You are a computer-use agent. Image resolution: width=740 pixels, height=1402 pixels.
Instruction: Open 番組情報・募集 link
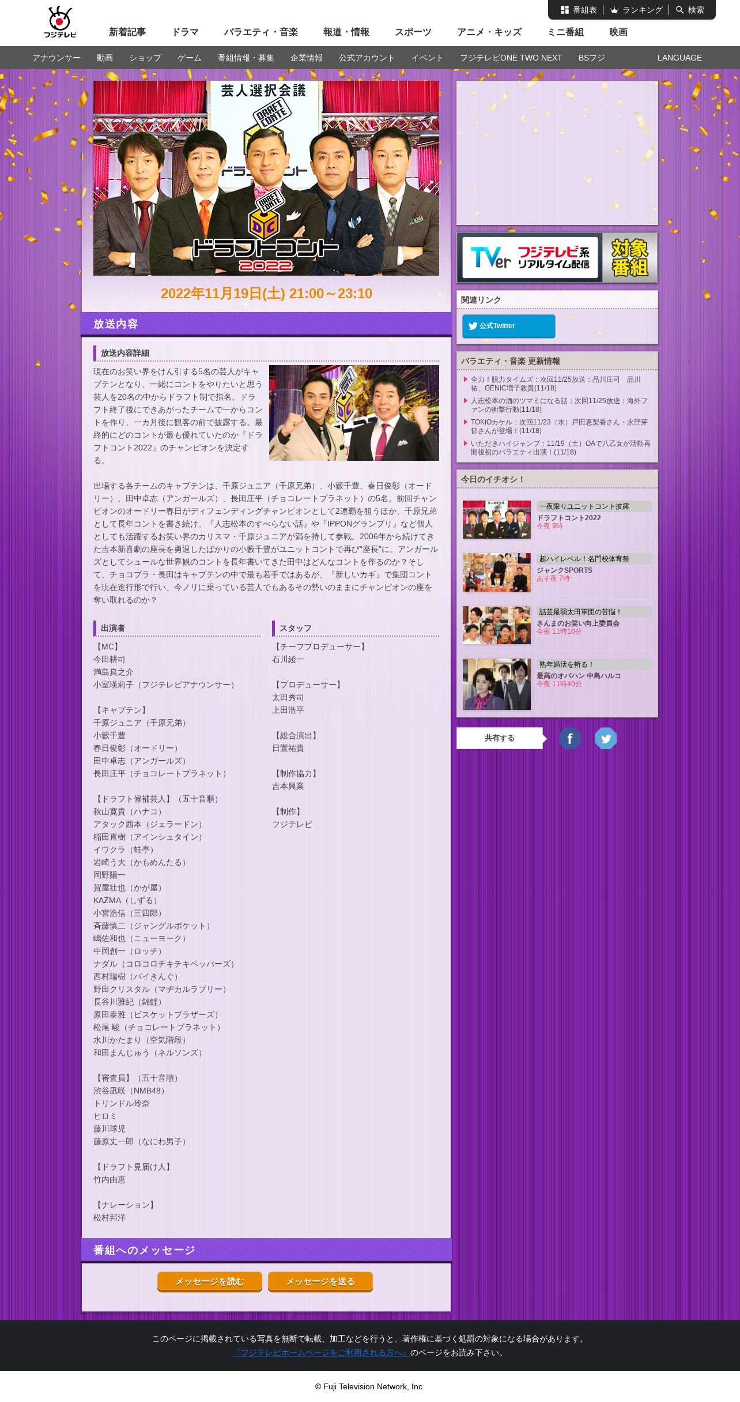(x=246, y=58)
